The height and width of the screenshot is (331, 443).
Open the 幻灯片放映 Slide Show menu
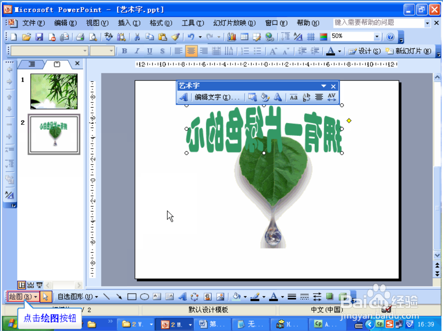(x=234, y=23)
